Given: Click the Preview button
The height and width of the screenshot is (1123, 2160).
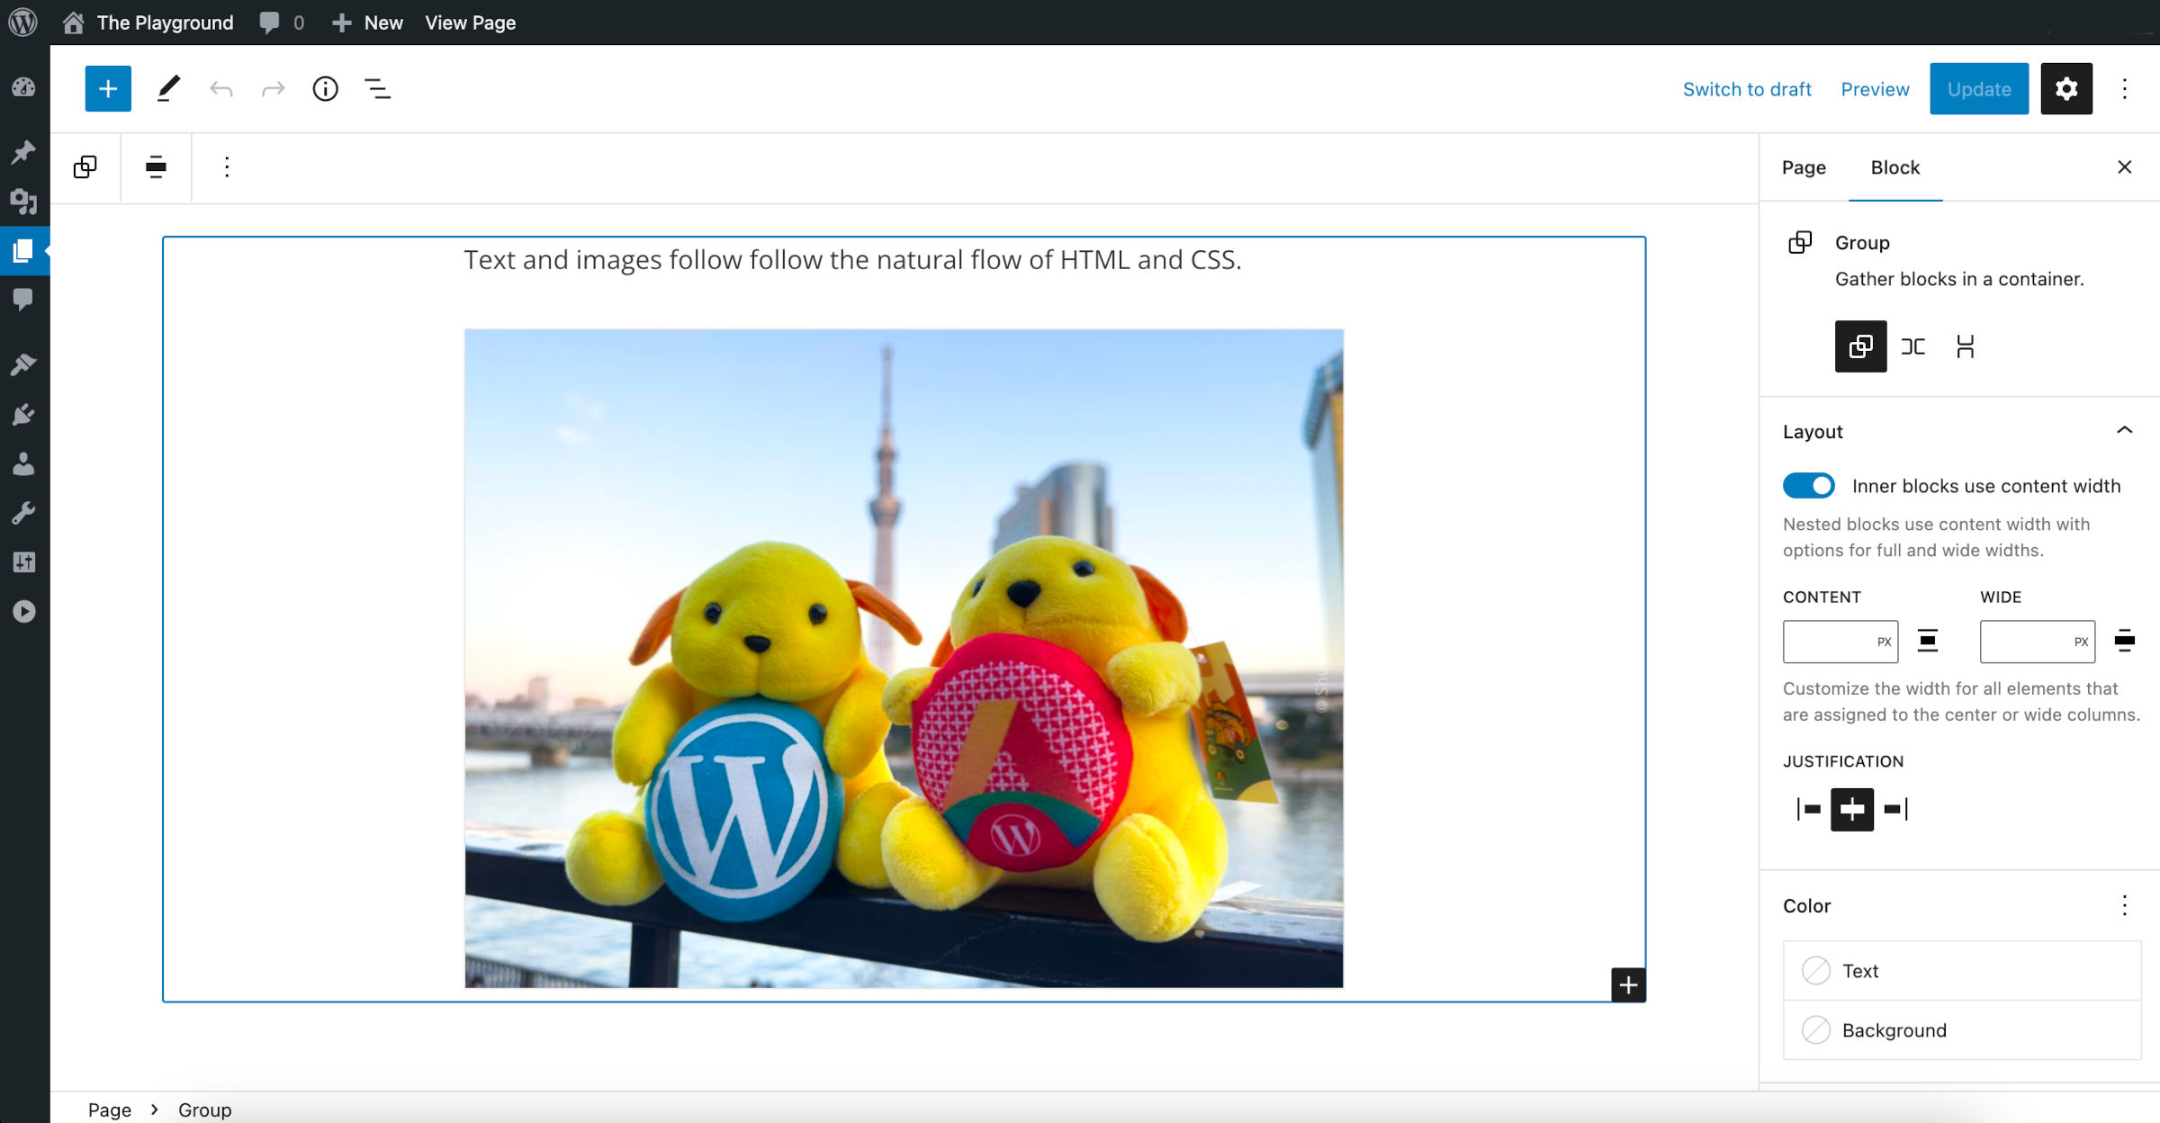Looking at the screenshot, I should tap(1875, 89).
